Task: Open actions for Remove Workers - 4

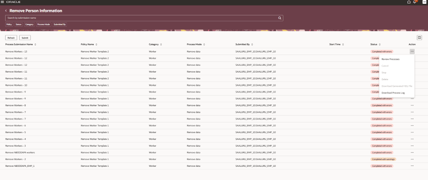Action: click(x=412, y=139)
